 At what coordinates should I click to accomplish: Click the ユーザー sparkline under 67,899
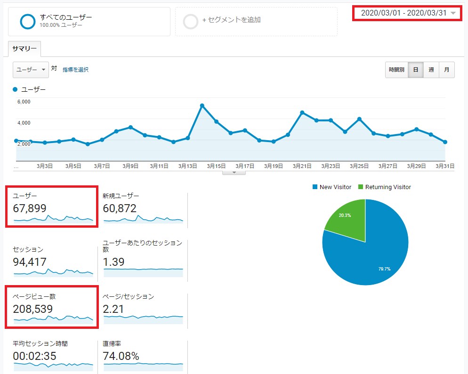coord(53,219)
